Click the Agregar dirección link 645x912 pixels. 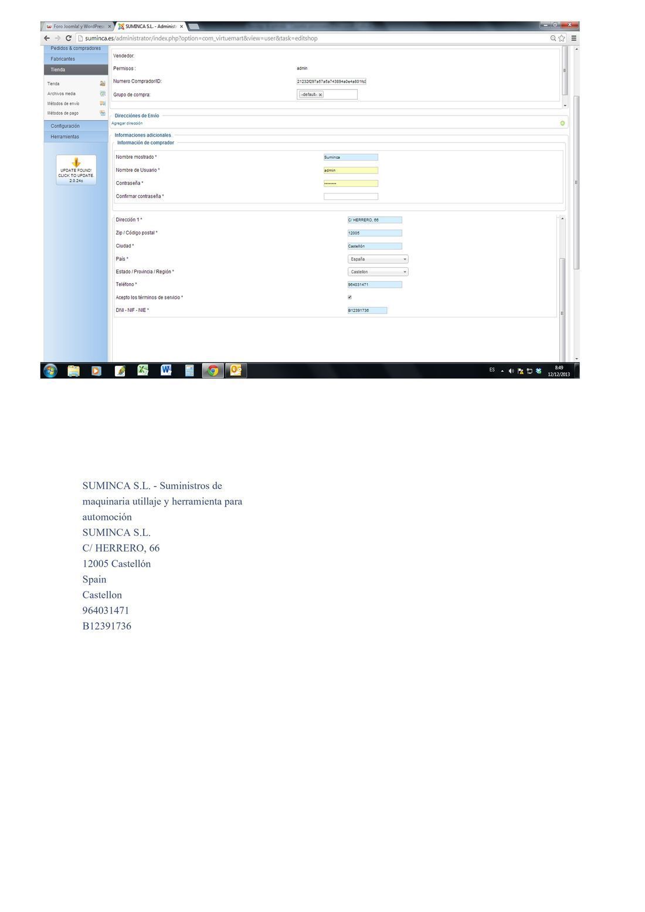click(127, 124)
